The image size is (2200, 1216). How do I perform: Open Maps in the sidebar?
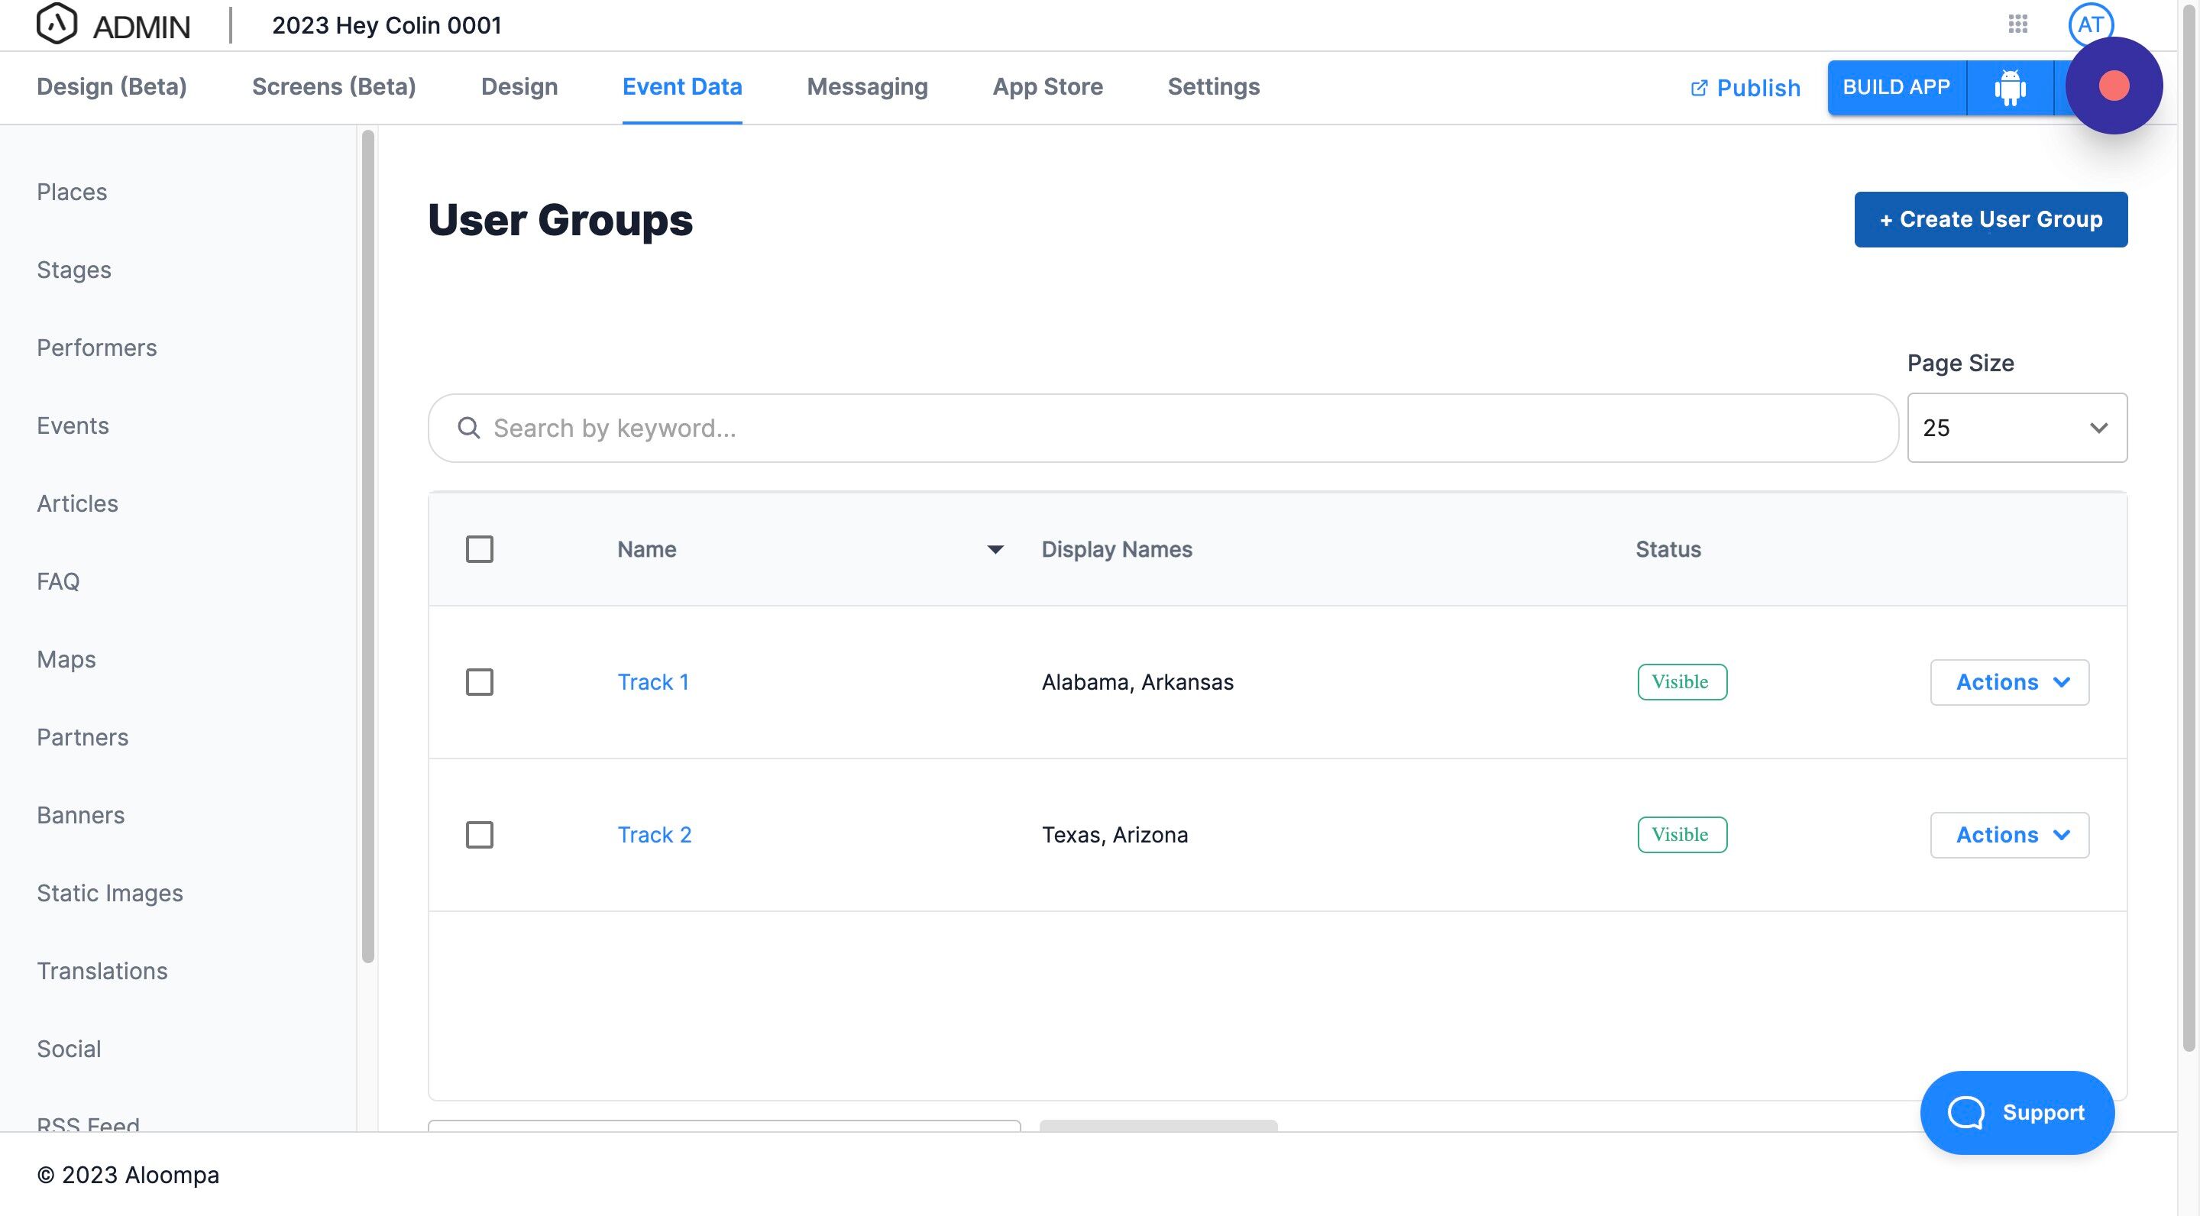[x=66, y=659]
